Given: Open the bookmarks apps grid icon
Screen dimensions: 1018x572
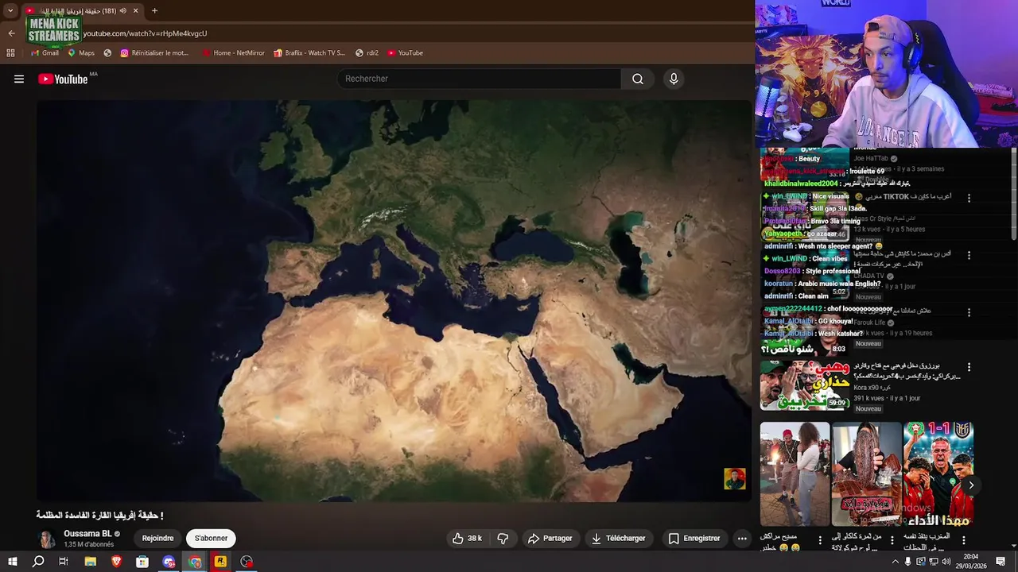Looking at the screenshot, I should [x=10, y=53].
